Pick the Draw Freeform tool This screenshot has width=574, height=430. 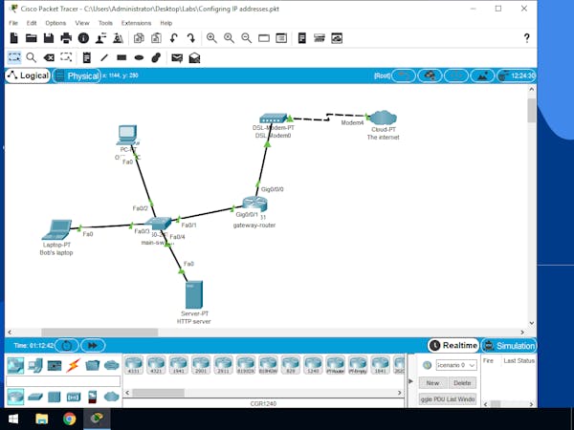(x=156, y=57)
